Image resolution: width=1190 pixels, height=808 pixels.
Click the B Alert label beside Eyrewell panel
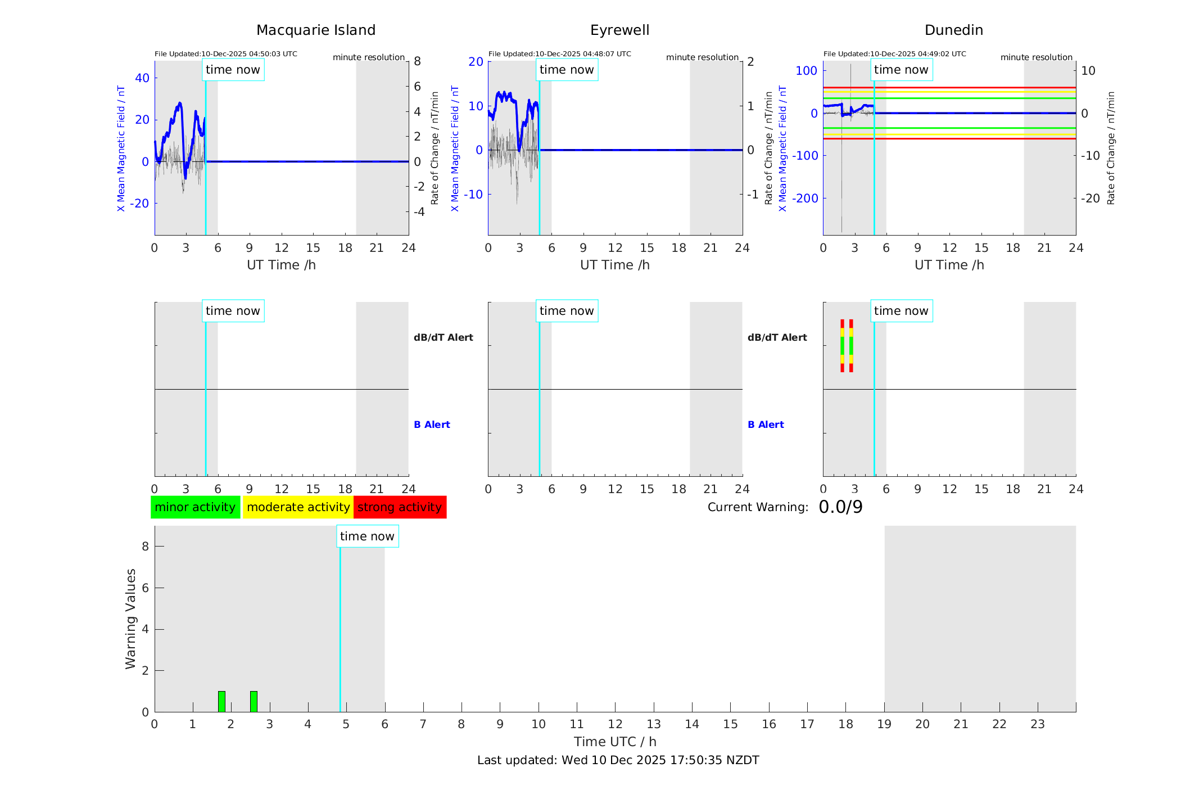tap(766, 425)
